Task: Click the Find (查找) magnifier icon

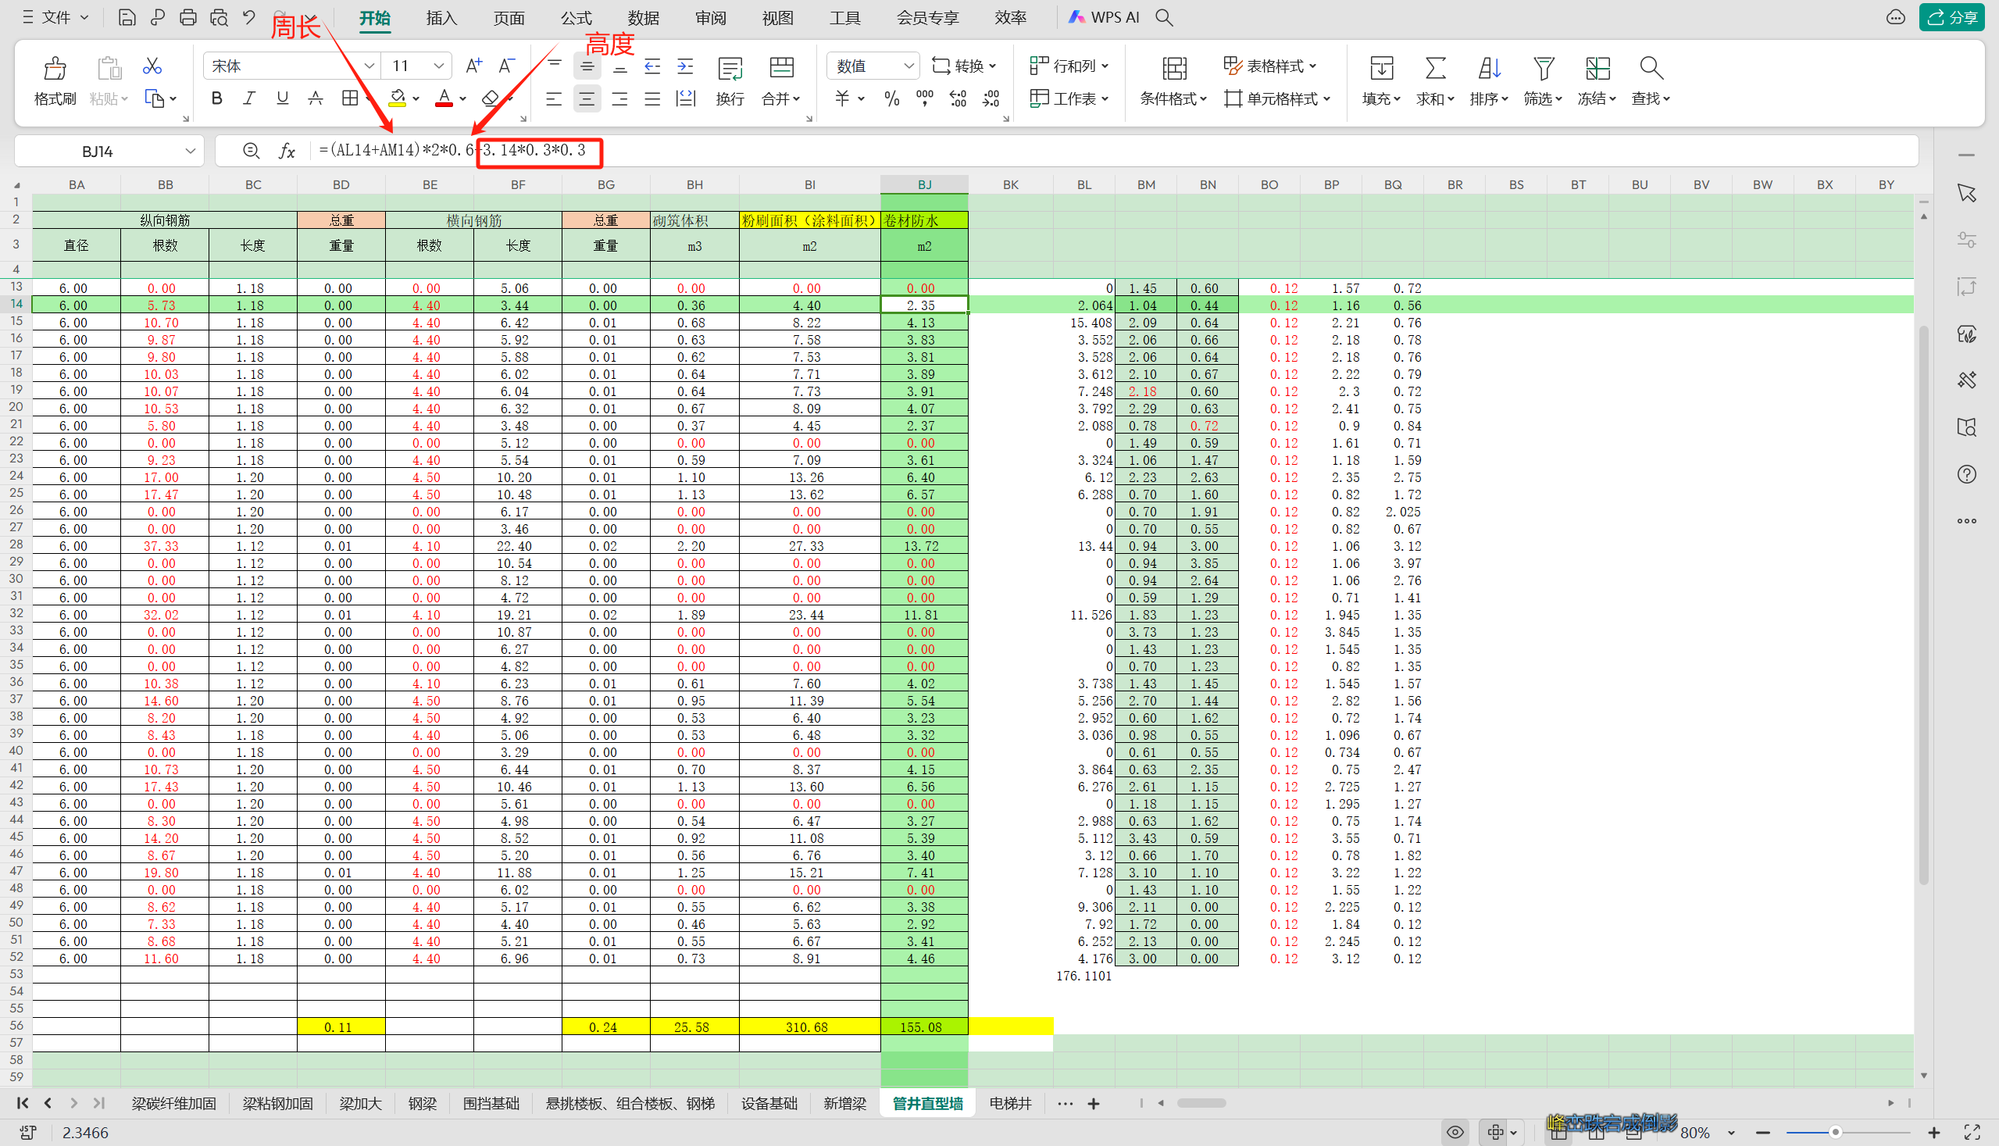Action: point(1651,70)
